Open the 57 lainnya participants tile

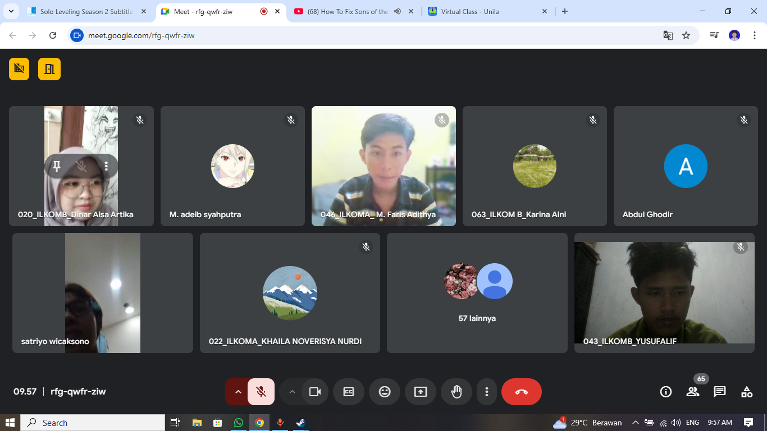click(477, 293)
